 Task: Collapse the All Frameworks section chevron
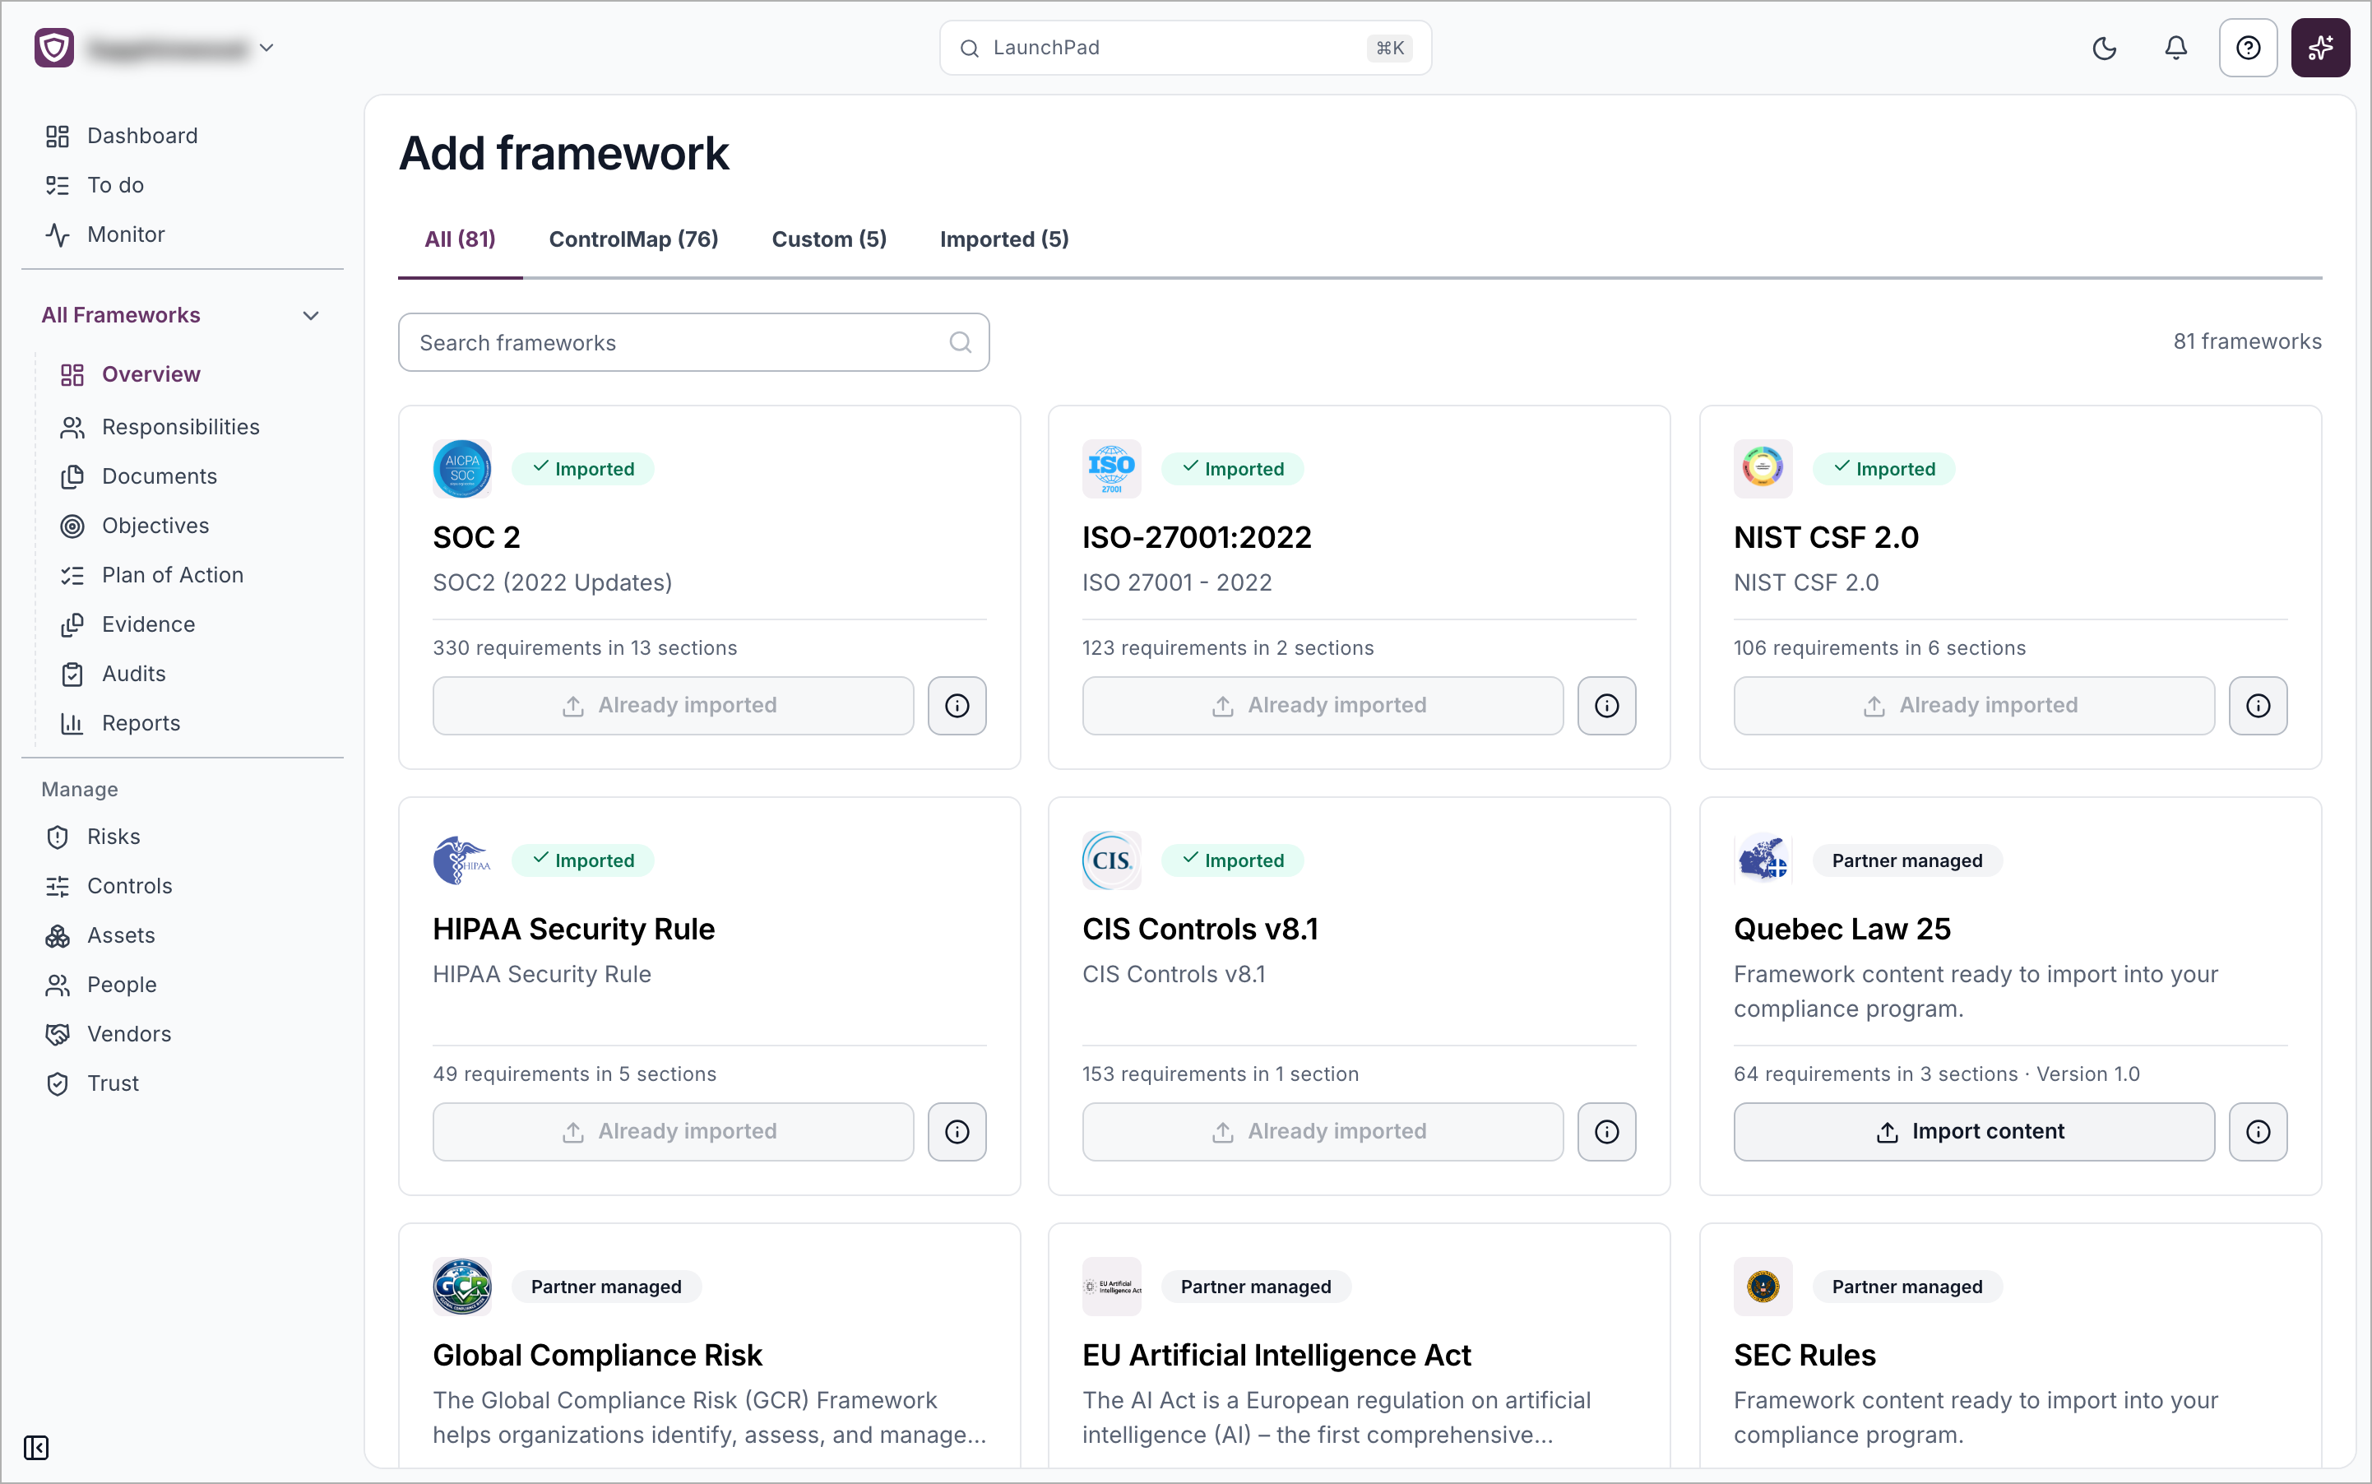point(311,315)
